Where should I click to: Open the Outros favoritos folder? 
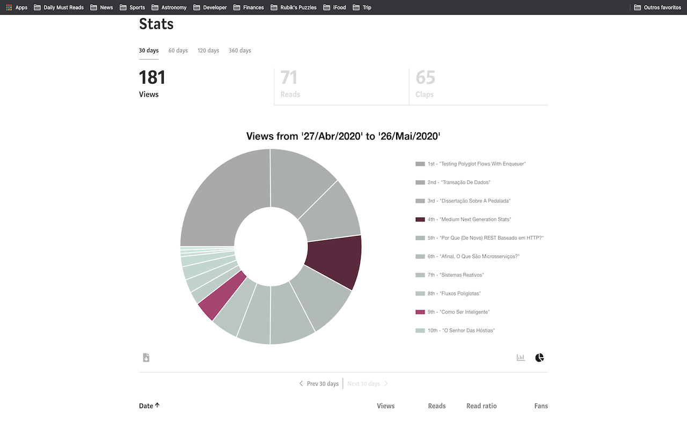(657, 8)
